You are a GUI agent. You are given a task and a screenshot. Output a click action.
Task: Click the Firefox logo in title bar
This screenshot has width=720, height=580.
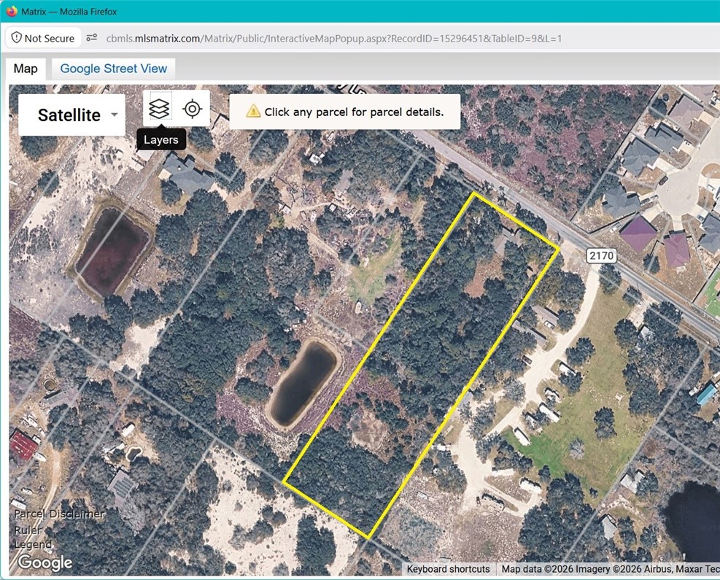(12, 12)
